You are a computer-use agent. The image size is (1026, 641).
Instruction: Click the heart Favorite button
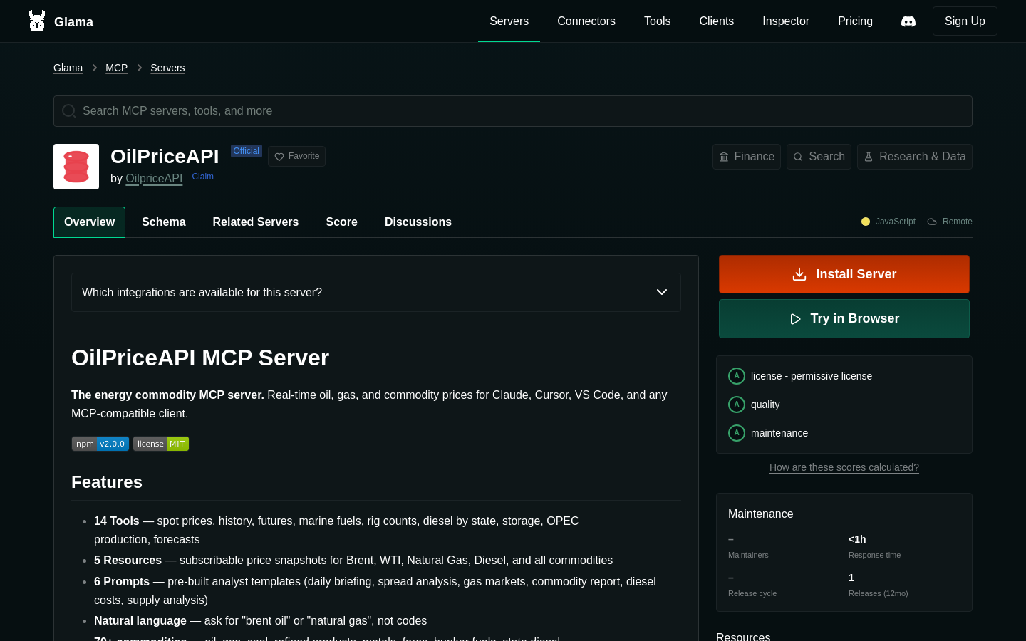296,156
